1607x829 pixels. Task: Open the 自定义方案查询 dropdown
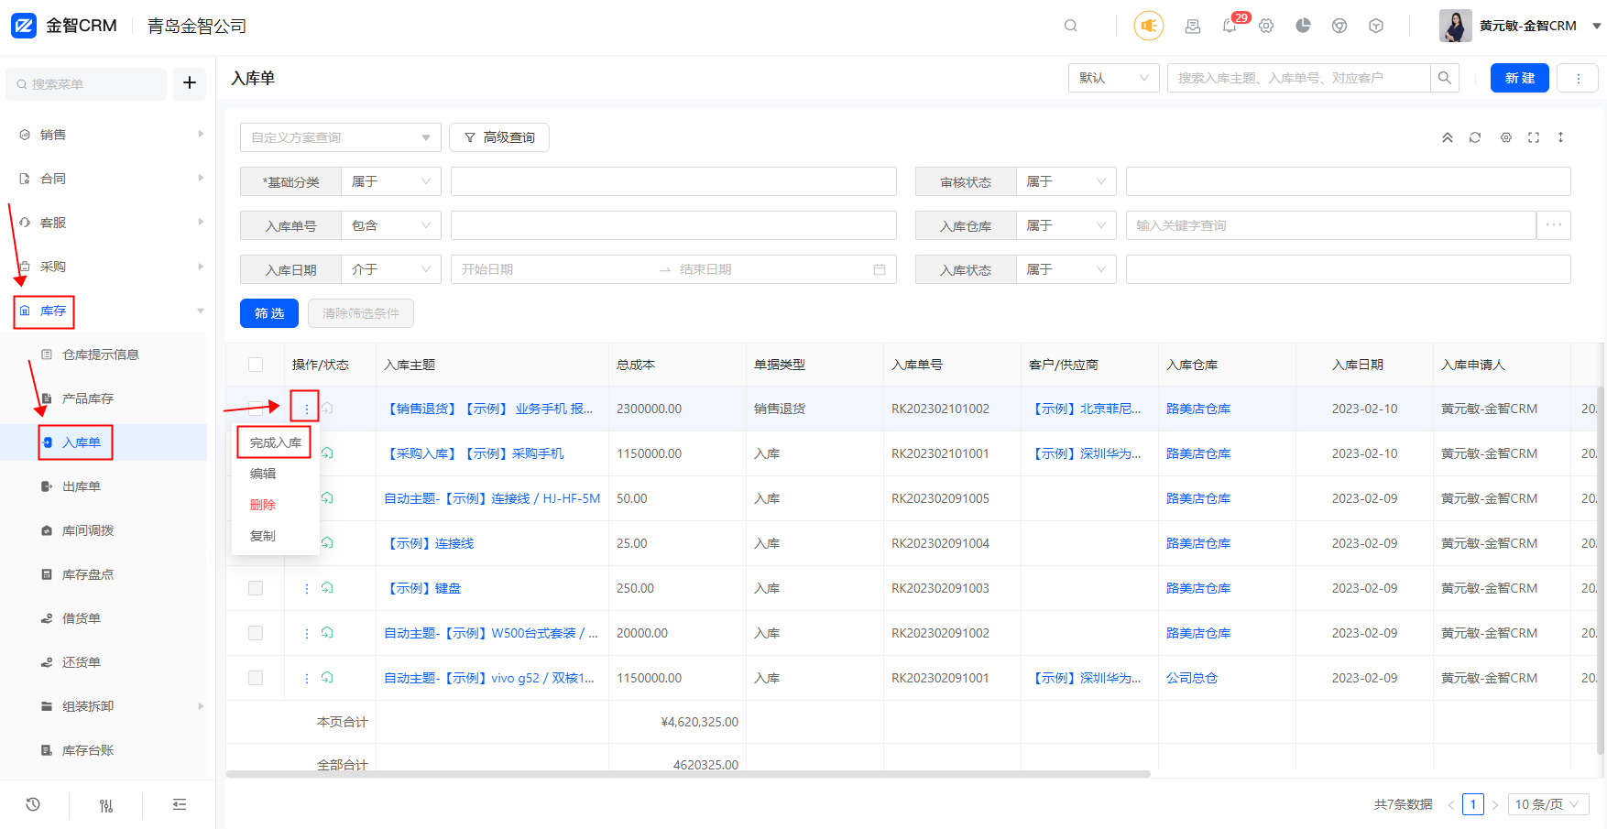tap(341, 137)
